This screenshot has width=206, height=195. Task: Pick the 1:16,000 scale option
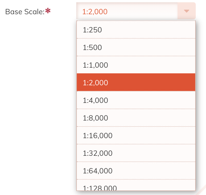point(136,135)
